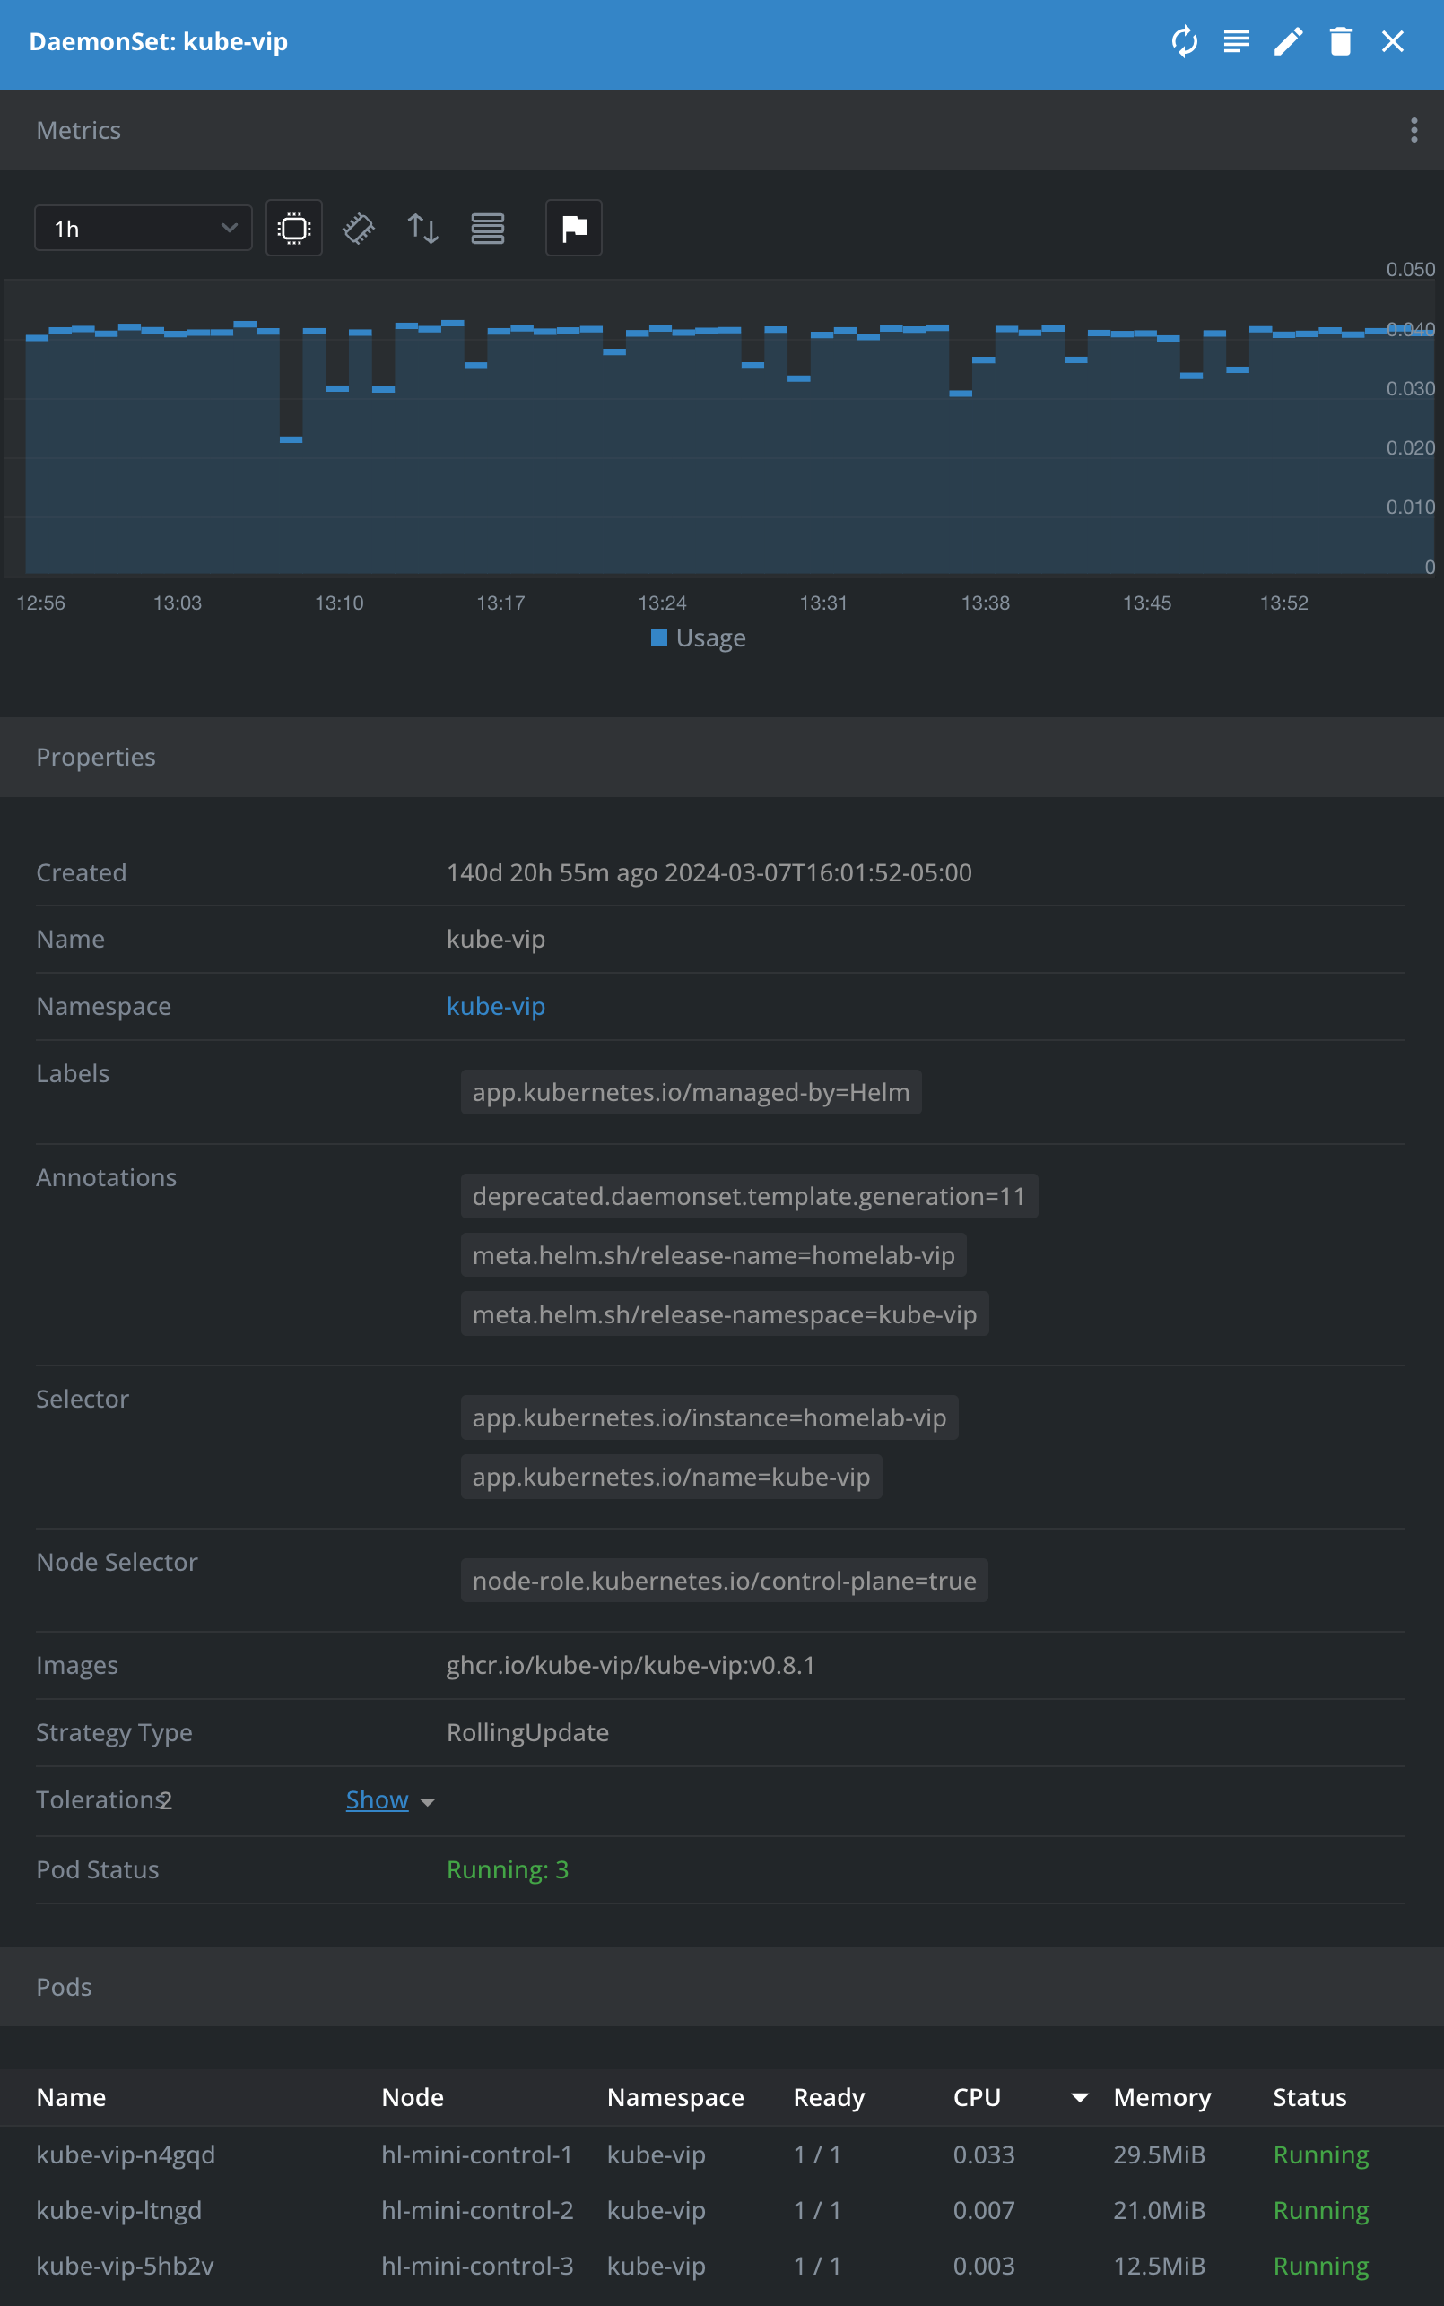
Task: Show network traffic with the up-down arrows icon
Action: point(422,227)
